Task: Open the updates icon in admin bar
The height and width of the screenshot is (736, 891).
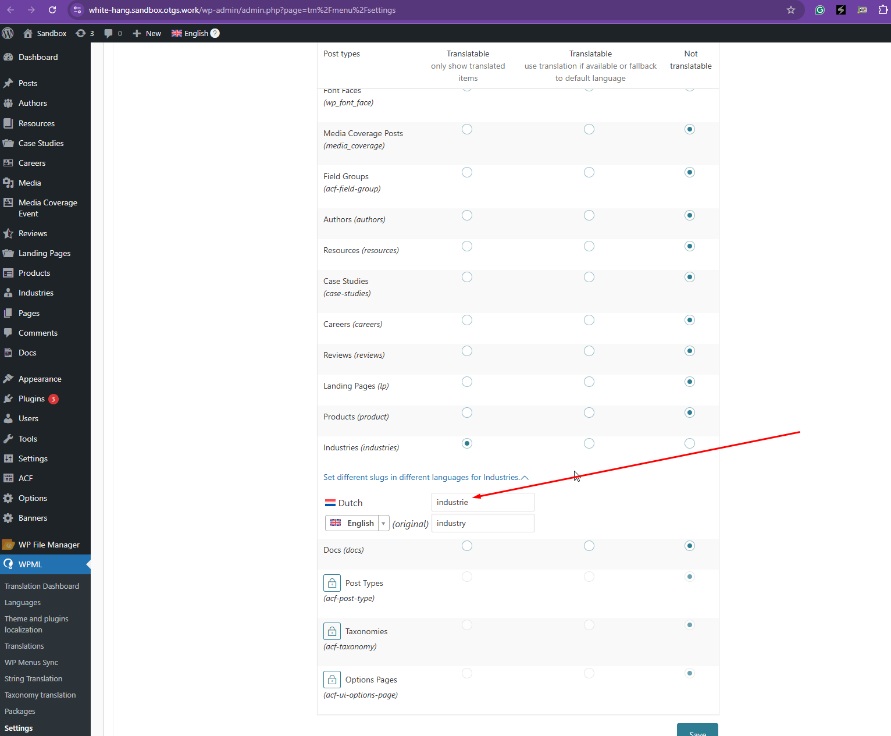Action: coord(81,33)
